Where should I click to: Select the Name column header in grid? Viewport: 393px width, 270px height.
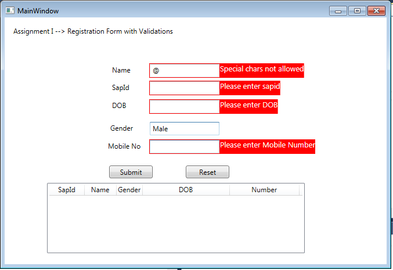click(100, 190)
